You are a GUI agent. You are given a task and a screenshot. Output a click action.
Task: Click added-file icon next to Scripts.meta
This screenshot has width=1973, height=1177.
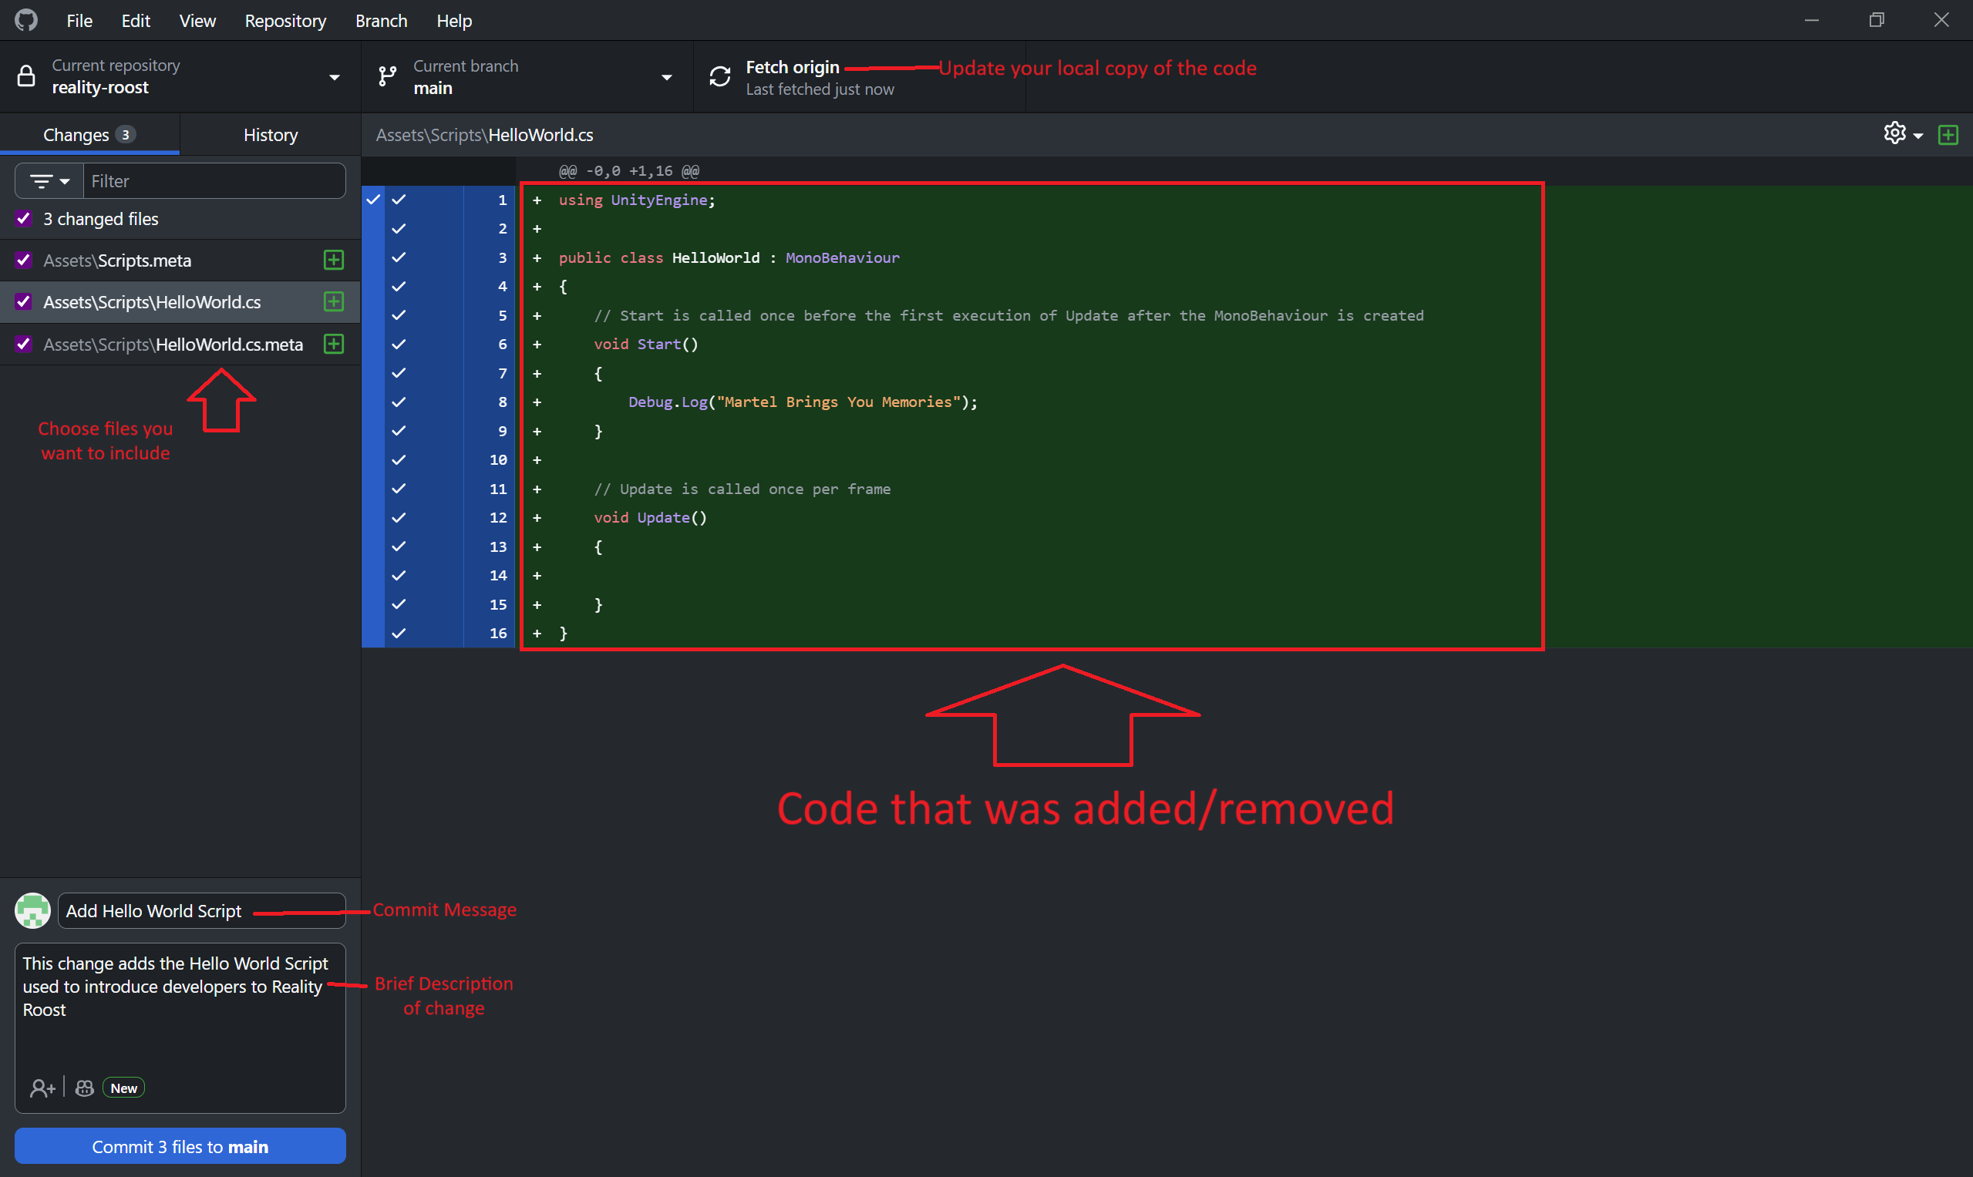point(334,261)
